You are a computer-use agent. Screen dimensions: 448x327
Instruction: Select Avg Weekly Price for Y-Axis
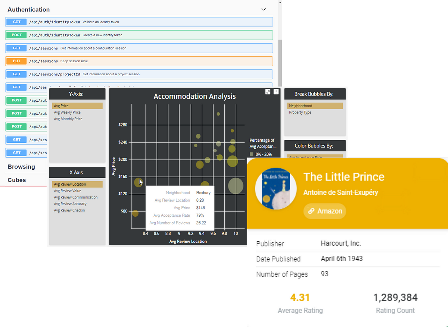[x=67, y=112]
